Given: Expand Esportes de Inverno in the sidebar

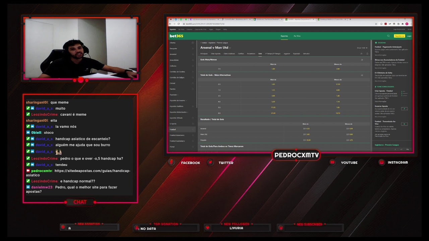Looking at the screenshot, I should point(178,100).
